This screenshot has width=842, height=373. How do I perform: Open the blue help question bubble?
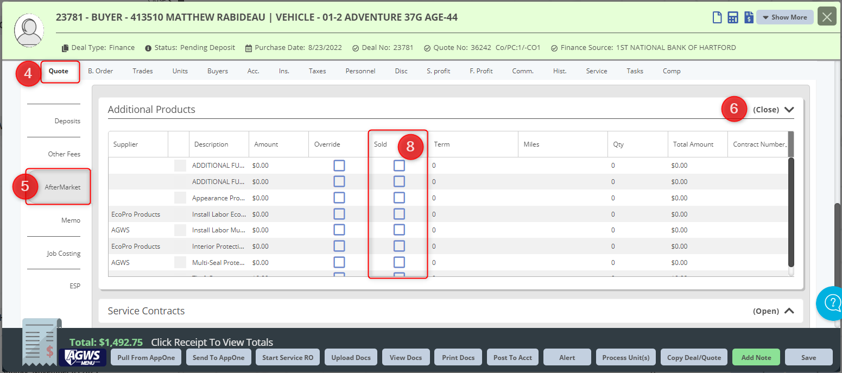(832, 304)
